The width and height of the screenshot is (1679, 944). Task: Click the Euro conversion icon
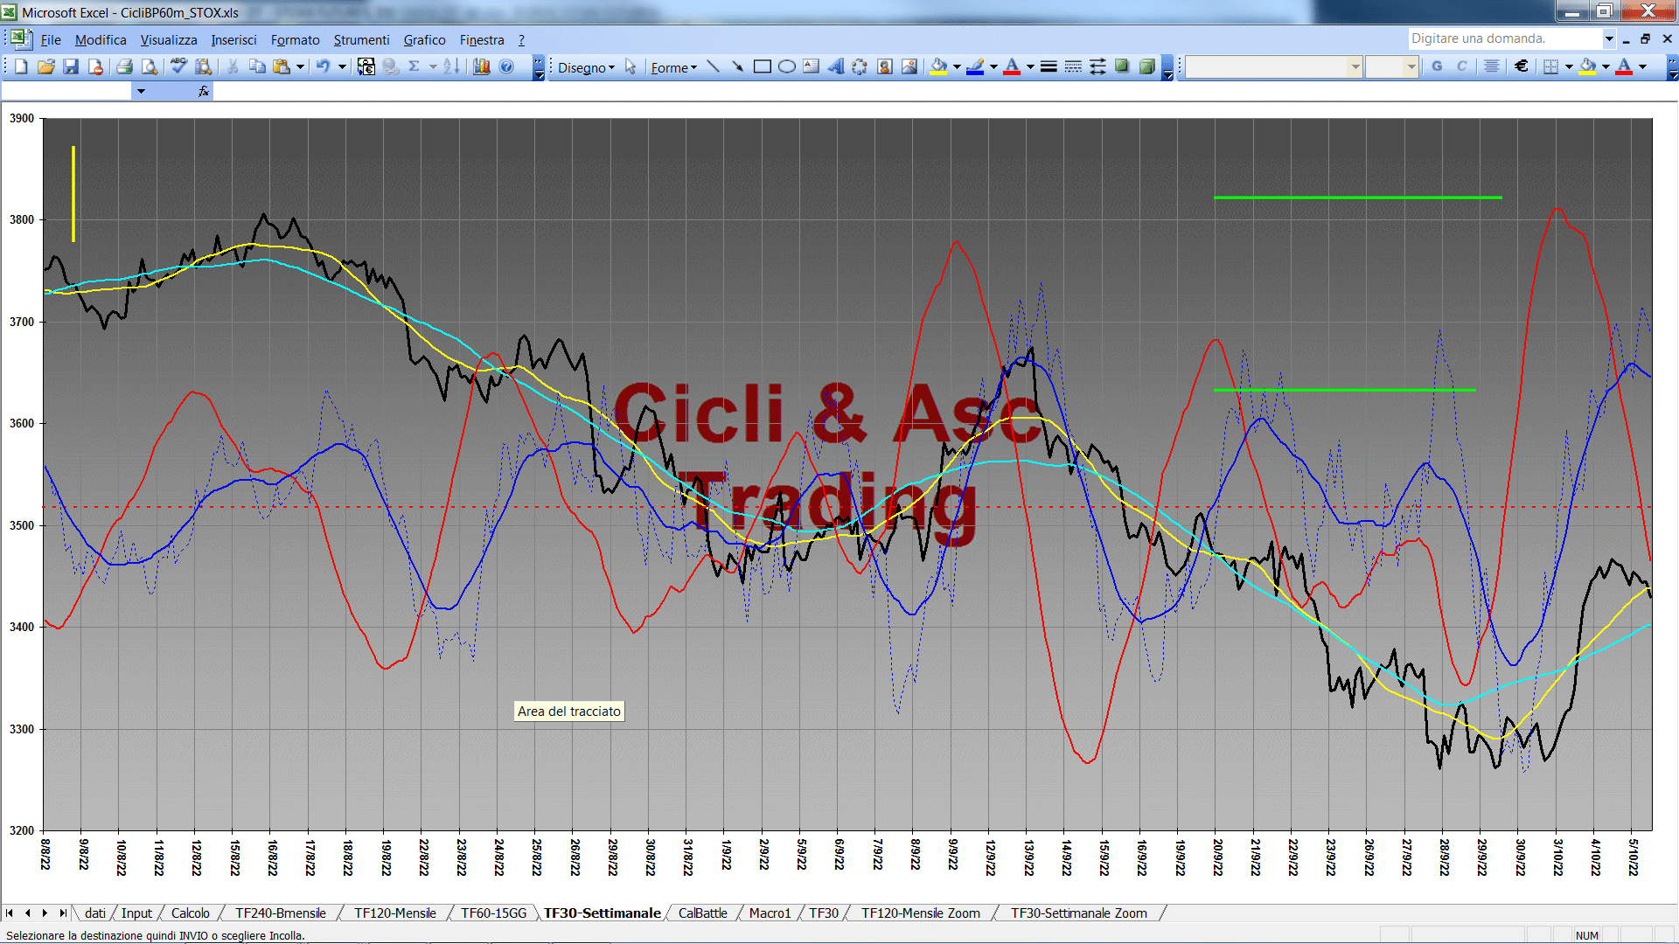[366, 66]
